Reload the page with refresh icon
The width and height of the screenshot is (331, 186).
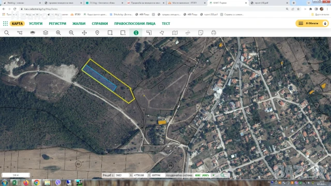point(15,9)
